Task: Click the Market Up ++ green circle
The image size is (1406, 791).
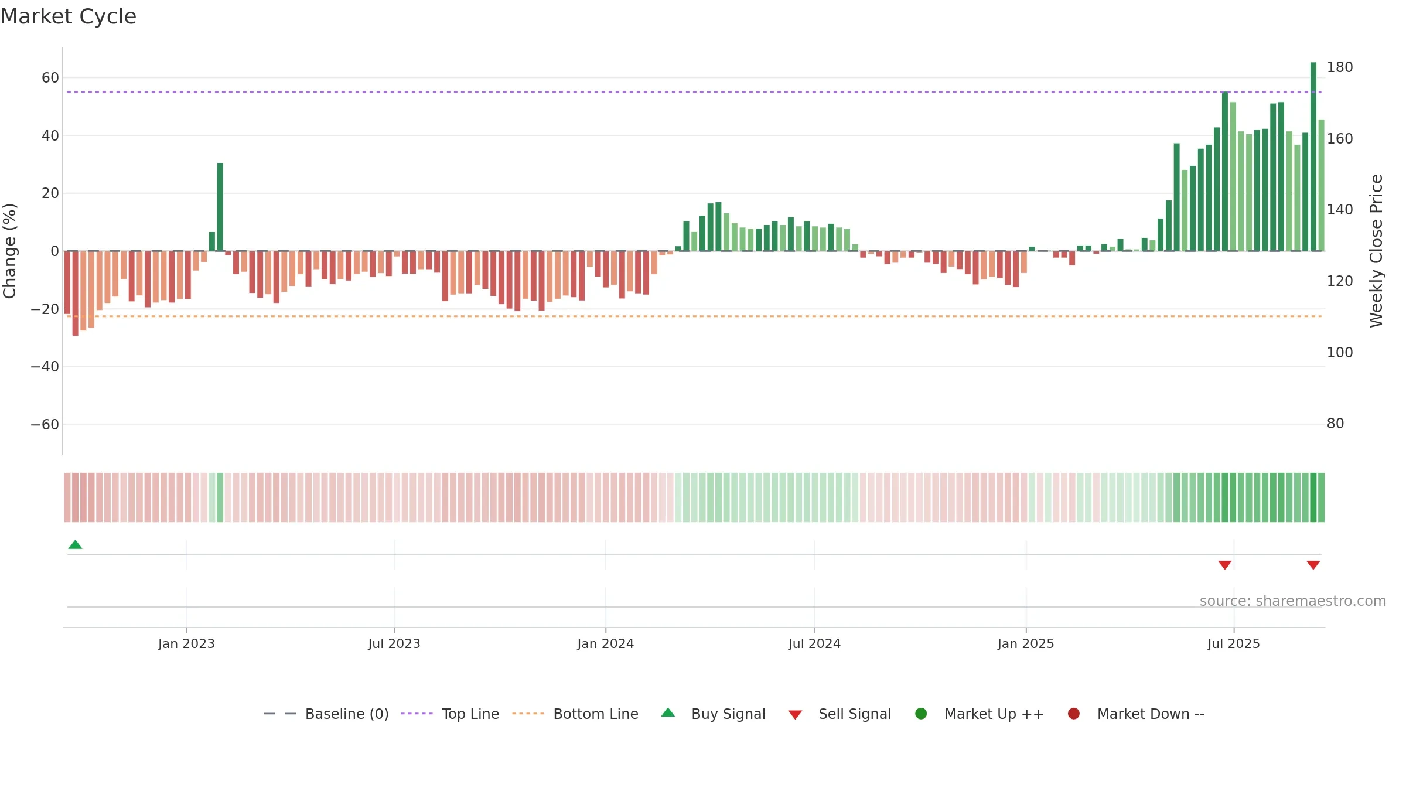Action: 921,714
